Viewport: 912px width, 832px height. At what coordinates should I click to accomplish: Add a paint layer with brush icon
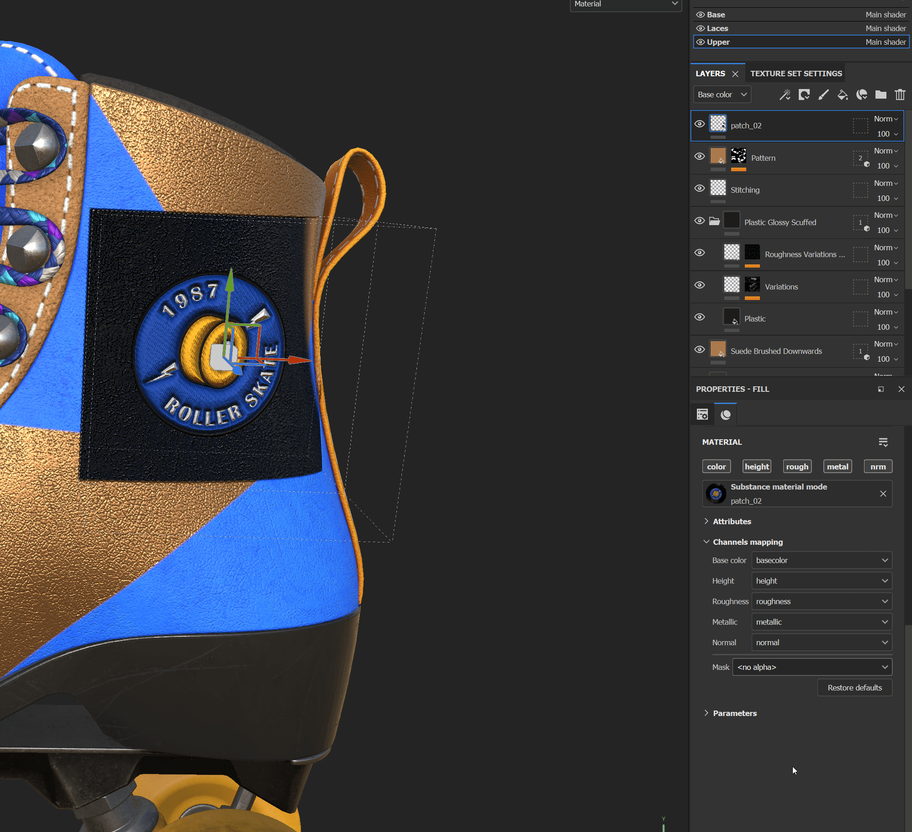click(x=823, y=95)
